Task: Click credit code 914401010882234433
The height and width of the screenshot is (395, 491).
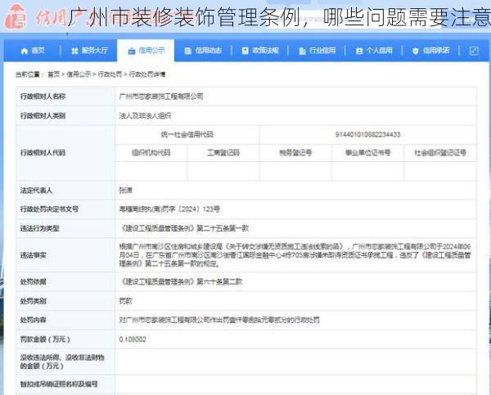Action: coord(367,135)
